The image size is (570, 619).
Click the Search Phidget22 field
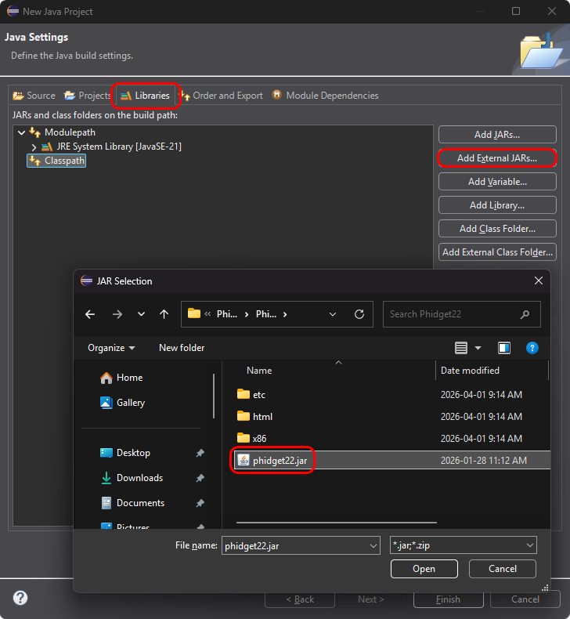(x=452, y=314)
